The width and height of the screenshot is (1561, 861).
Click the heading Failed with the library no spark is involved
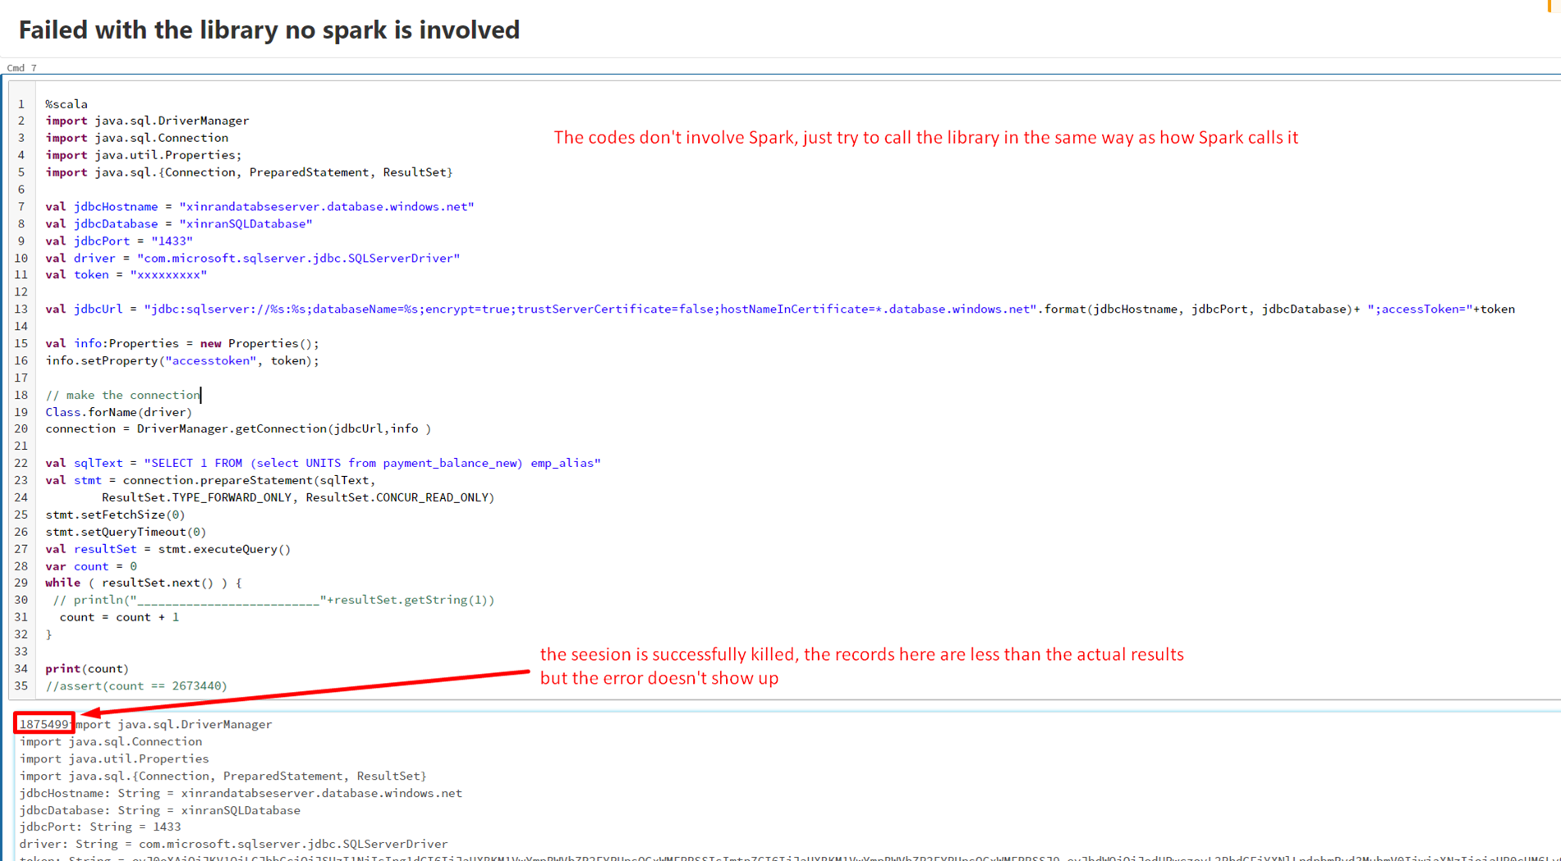point(269,30)
